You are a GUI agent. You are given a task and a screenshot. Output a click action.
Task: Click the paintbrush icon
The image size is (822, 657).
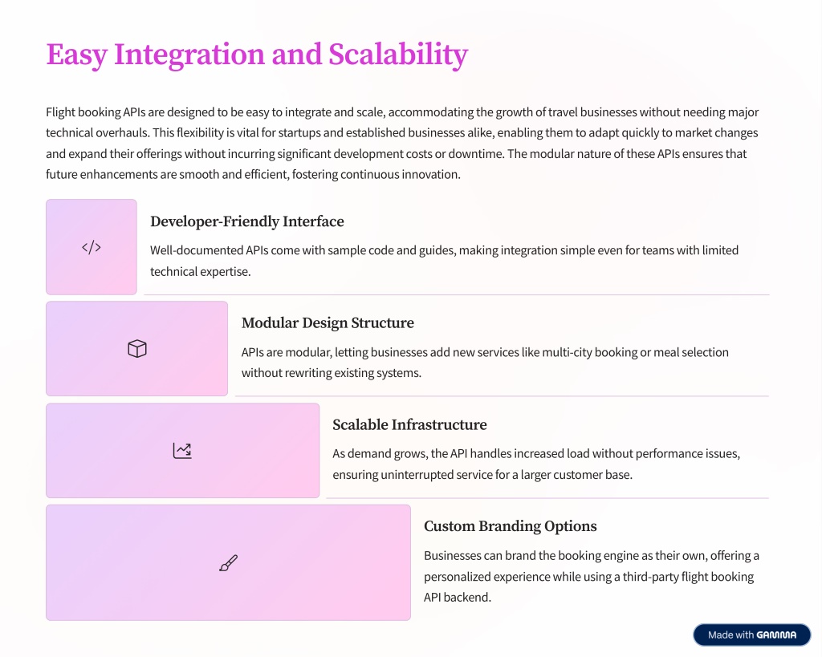(229, 562)
